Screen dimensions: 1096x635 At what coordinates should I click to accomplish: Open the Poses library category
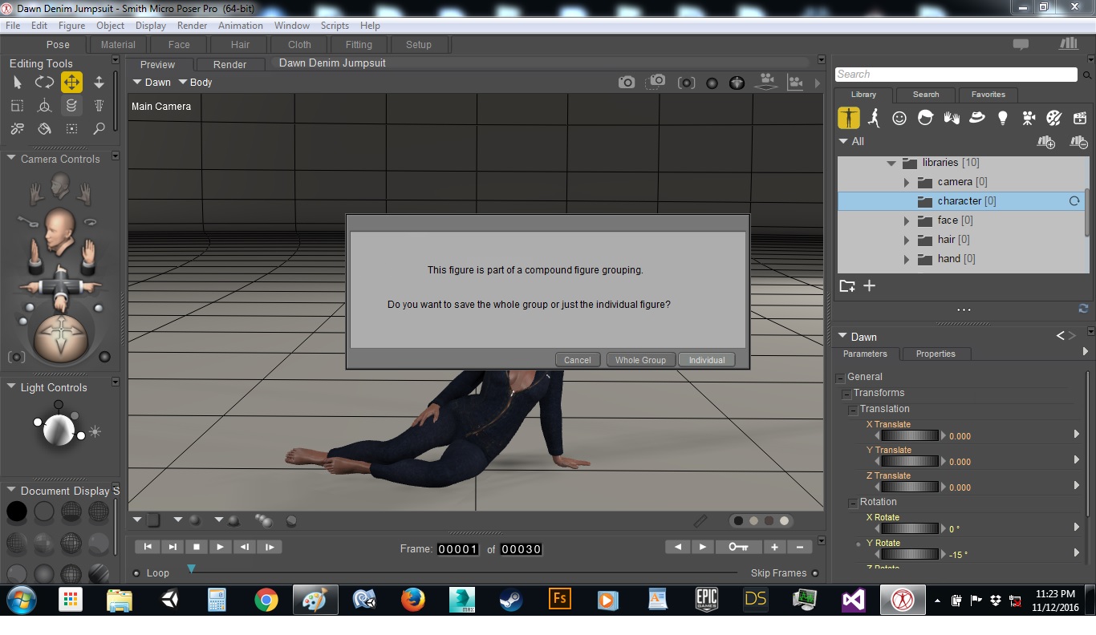click(x=874, y=118)
